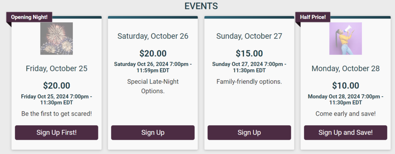395x154 pixels.
Task: Click the Special Late-Night Options text
Action: pos(153,86)
